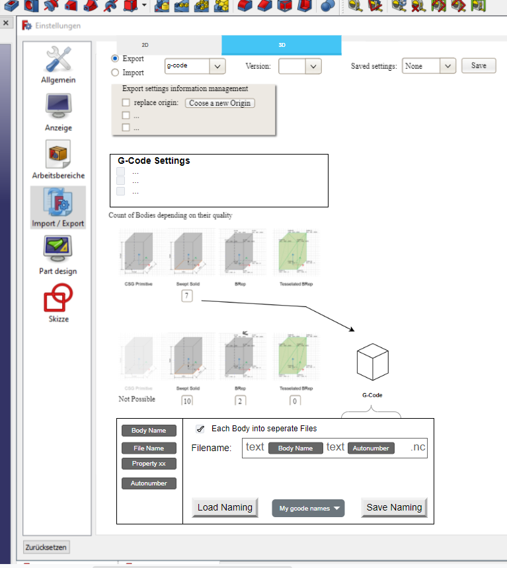Select the Import / Export settings icon
Screen dimensions: 507x568
[58, 207]
